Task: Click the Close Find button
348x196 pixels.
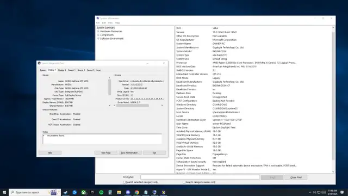Action: pos(296,177)
